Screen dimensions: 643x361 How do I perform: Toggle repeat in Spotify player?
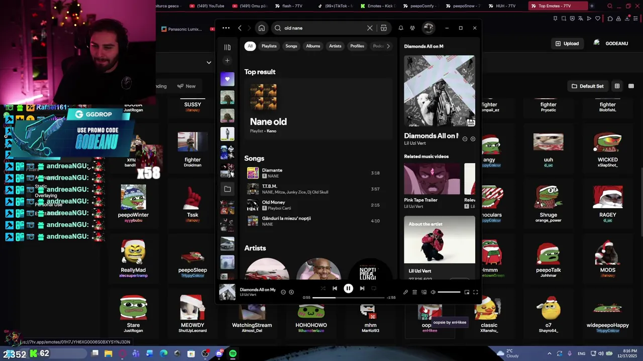374,288
